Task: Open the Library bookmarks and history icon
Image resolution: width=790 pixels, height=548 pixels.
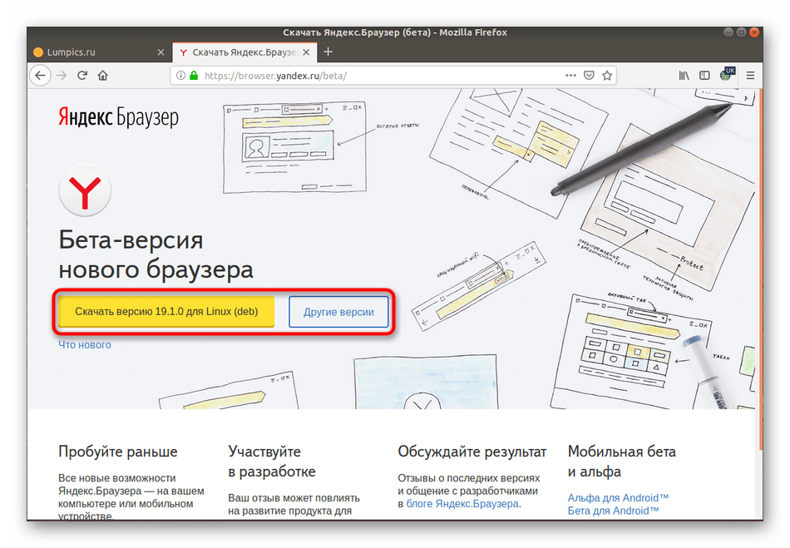Action: coord(684,76)
